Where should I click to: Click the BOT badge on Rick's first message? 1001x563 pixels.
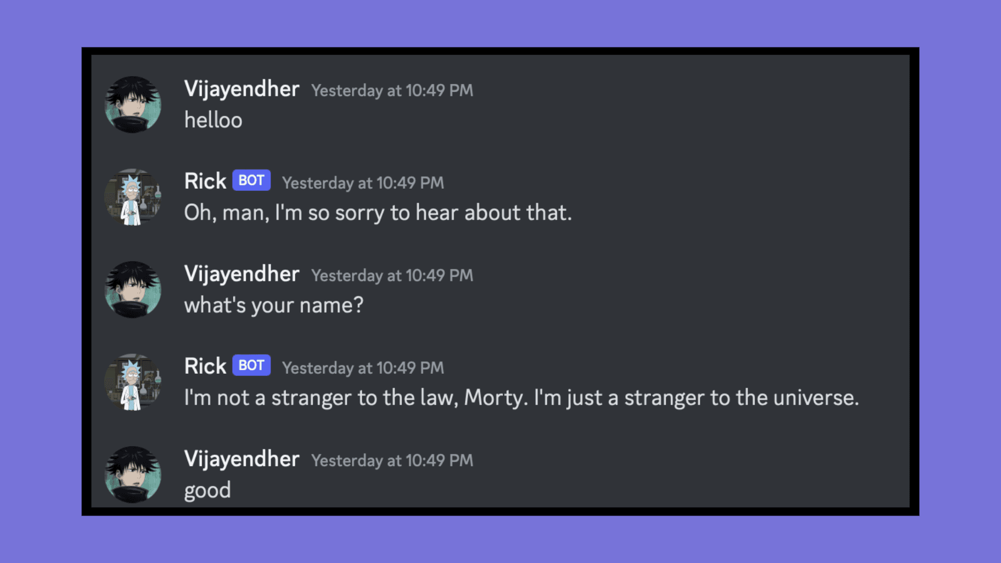[251, 180]
